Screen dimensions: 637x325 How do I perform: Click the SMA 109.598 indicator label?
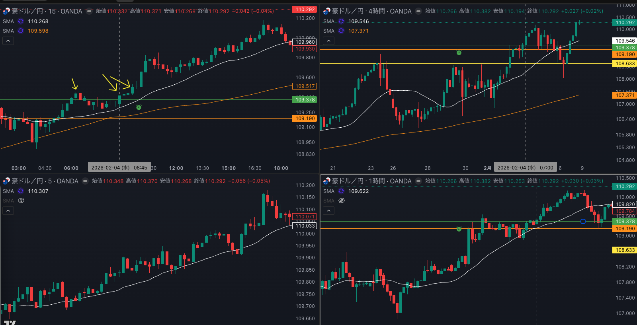(x=25, y=31)
